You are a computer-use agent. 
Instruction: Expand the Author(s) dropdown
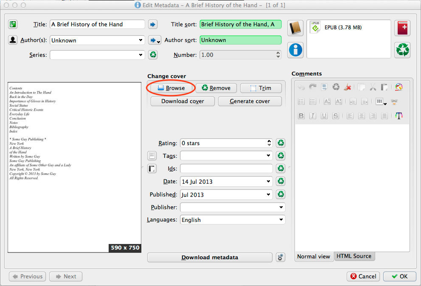141,40
